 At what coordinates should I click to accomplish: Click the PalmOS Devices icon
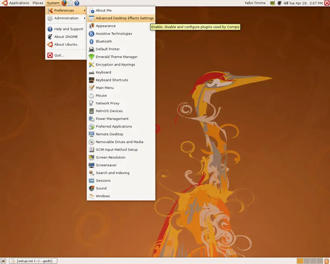click(92, 111)
